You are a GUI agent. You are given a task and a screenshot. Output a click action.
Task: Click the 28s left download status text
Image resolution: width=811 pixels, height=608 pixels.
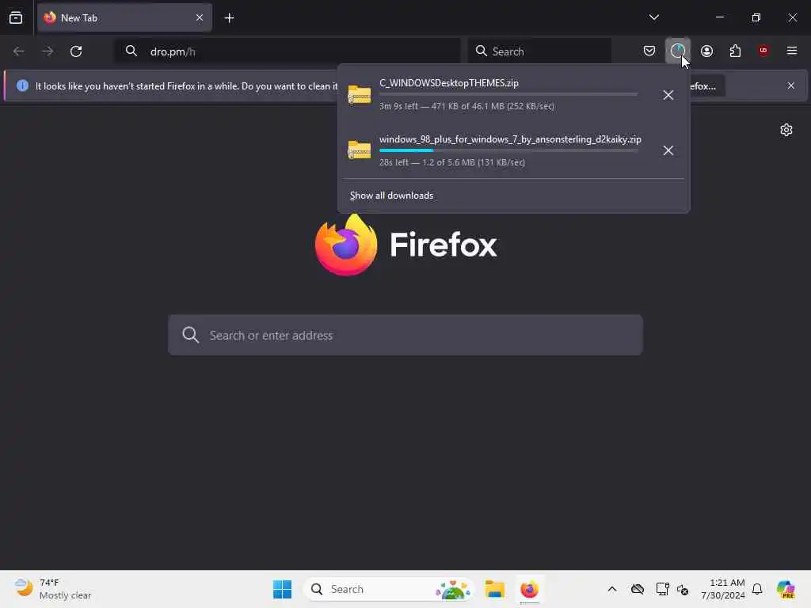pos(452,162)
